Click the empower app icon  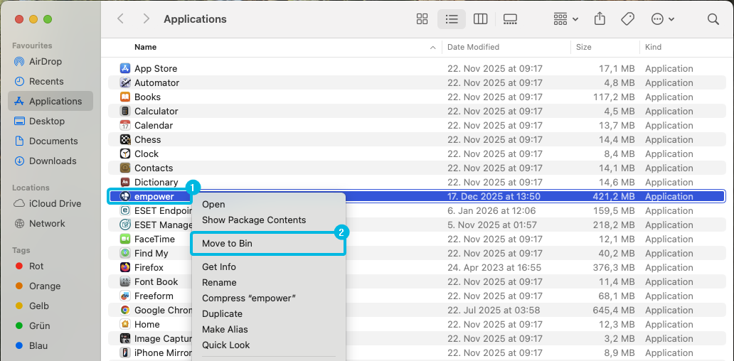125,196
